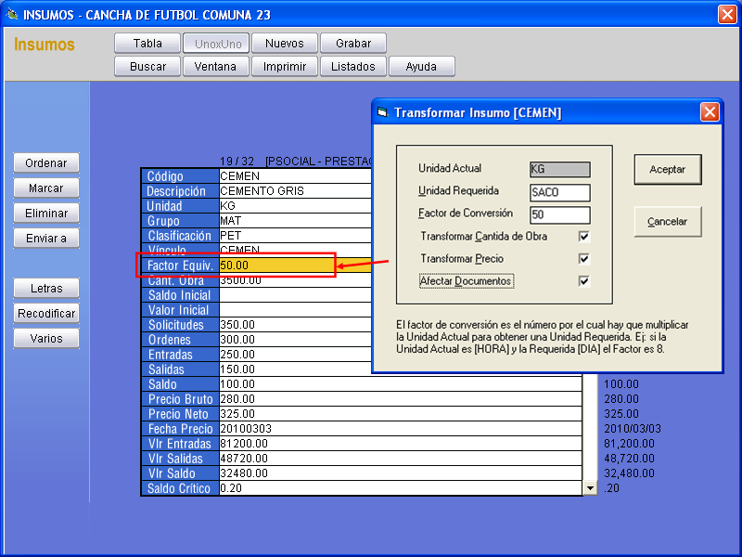Click the Marcar sidebar button

tap(46, 188)
